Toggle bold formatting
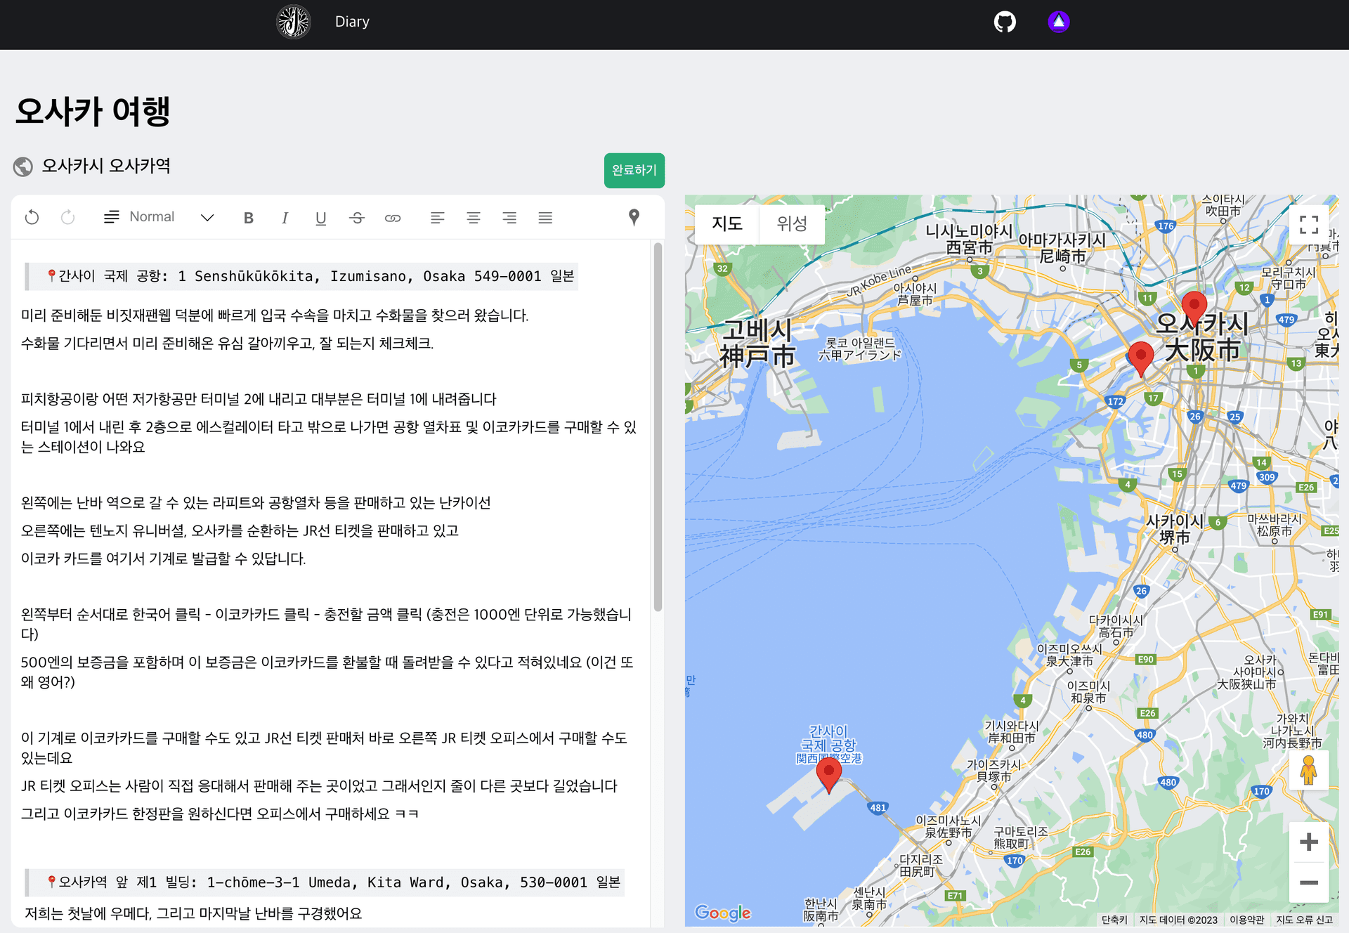This screenshot has width=1349, height=933. (x=248, y=217)
